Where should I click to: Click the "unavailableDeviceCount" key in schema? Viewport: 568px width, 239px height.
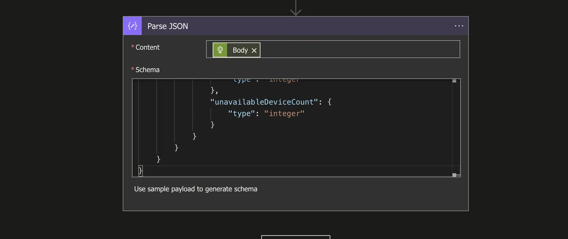point(264,102)
